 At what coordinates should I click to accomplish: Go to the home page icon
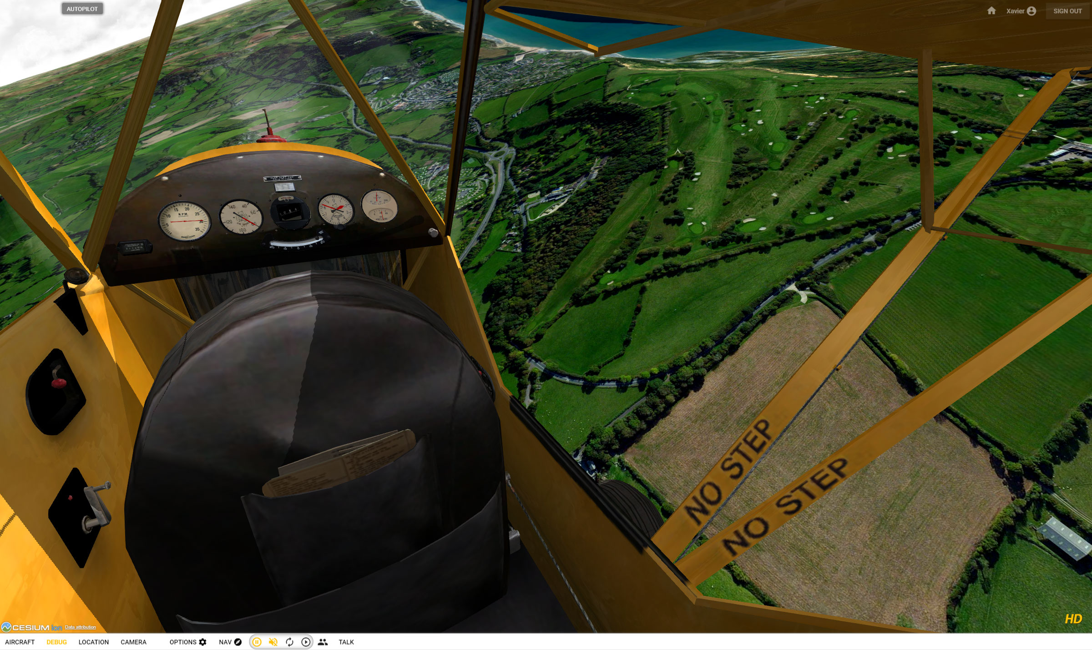(991, 11)
